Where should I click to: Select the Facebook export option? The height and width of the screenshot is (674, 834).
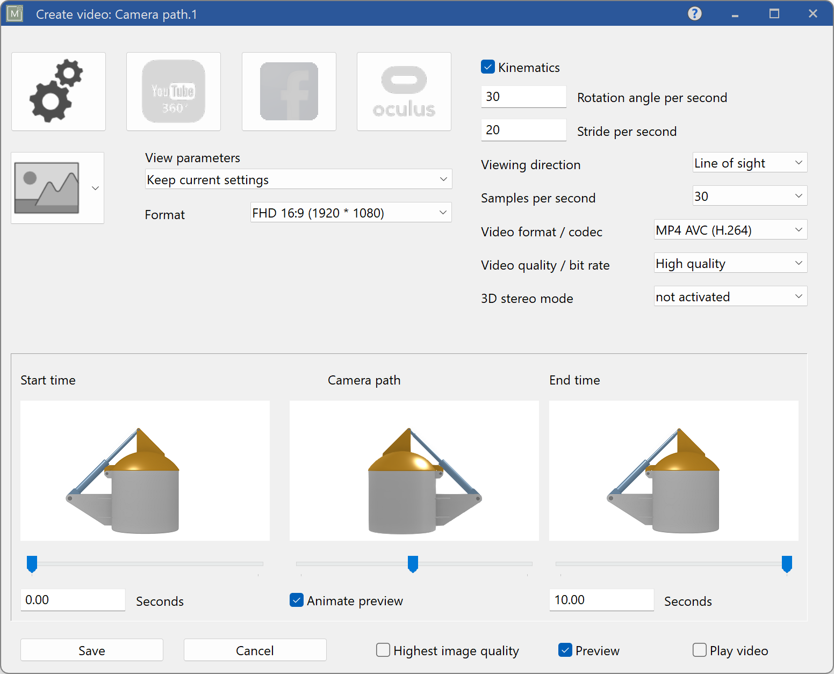[x=289, y=91]
